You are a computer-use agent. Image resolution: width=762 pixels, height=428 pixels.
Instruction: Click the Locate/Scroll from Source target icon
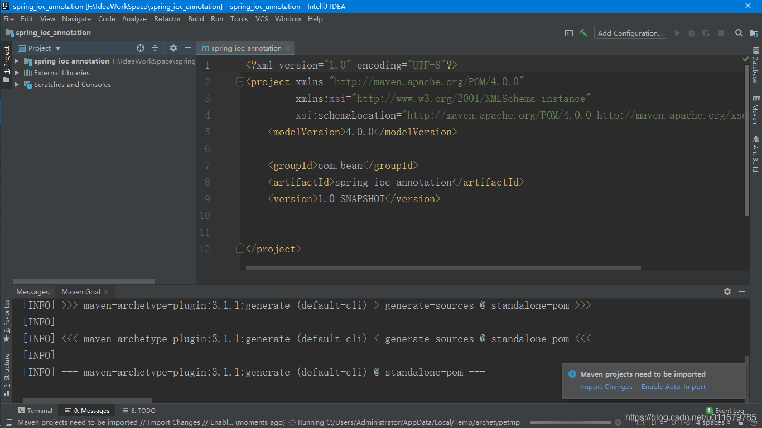[141, 48]
